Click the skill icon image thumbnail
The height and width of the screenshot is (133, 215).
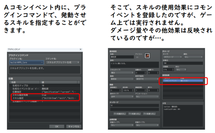pyautogui.click(x=147, y=56)
